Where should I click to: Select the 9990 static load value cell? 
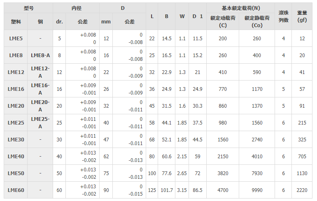tap(257, 190)
